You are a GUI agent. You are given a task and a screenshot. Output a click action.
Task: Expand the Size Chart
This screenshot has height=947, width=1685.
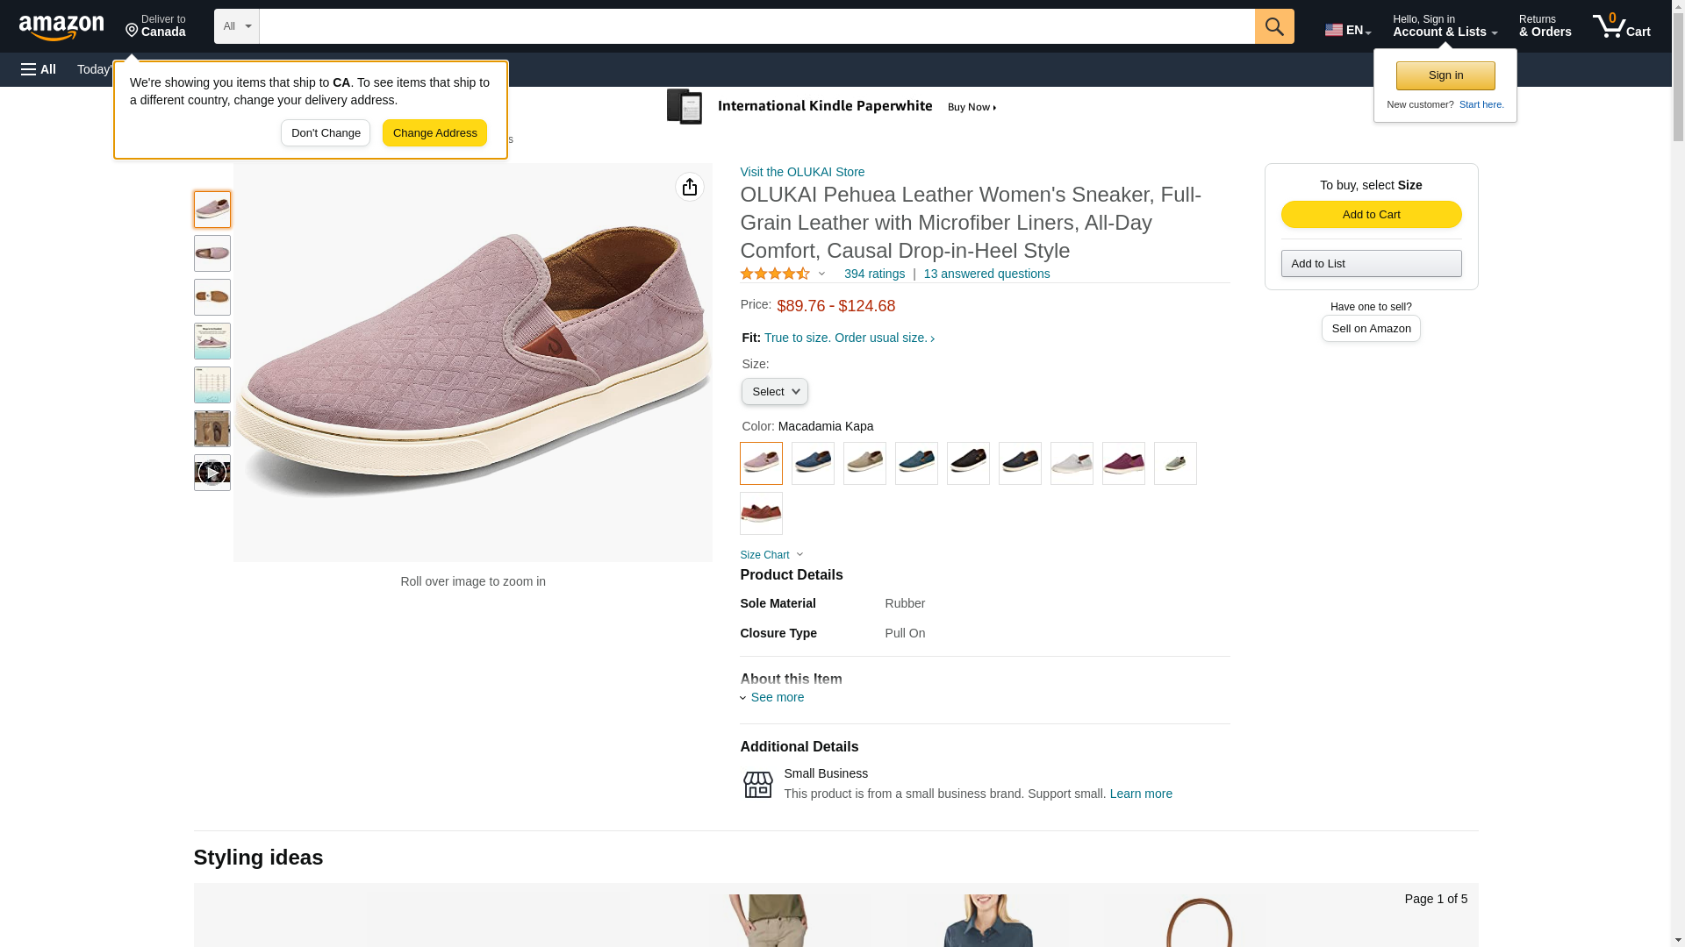(771, 555)
